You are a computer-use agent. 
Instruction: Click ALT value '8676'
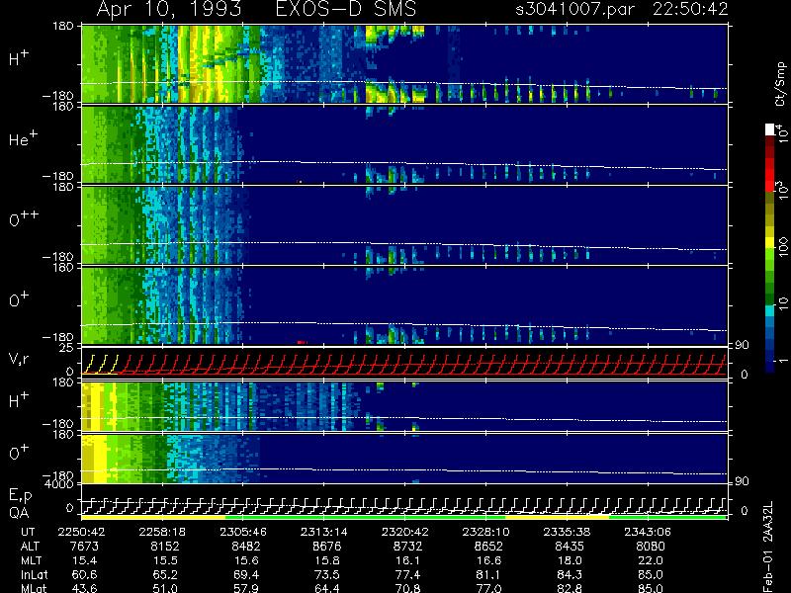[x=327, y=547]
